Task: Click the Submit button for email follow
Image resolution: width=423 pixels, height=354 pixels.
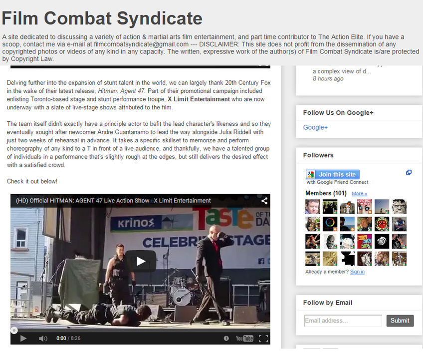Action: 400,321
